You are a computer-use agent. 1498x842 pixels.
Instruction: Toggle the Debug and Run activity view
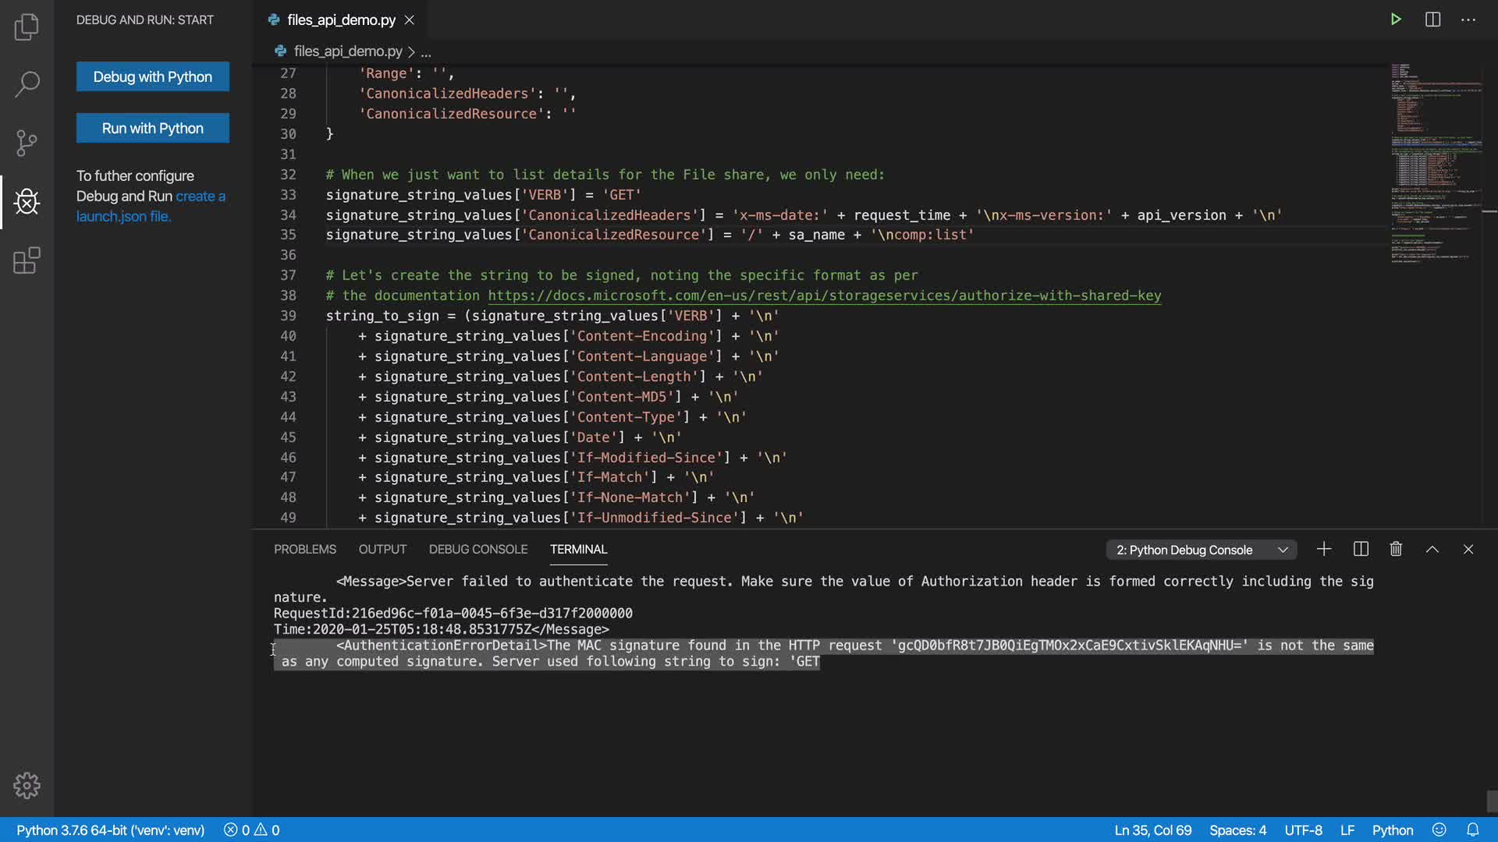coord(27,202)
